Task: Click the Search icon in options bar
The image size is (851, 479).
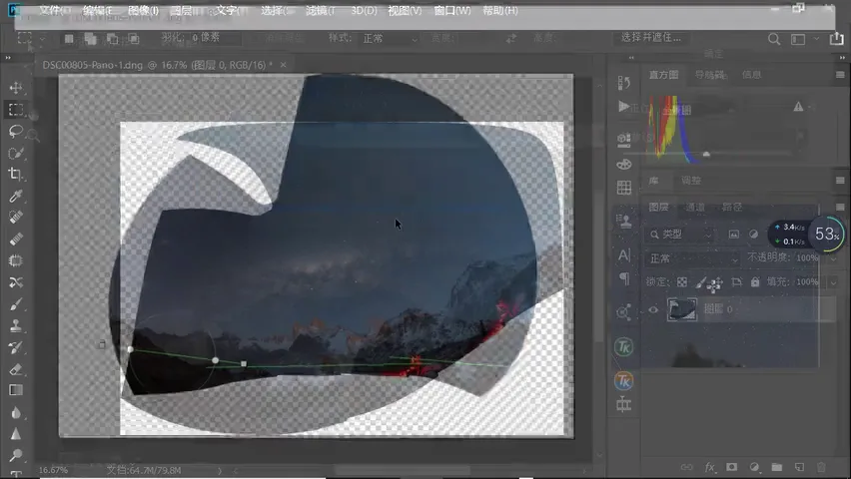Action: tap(774, 39)
